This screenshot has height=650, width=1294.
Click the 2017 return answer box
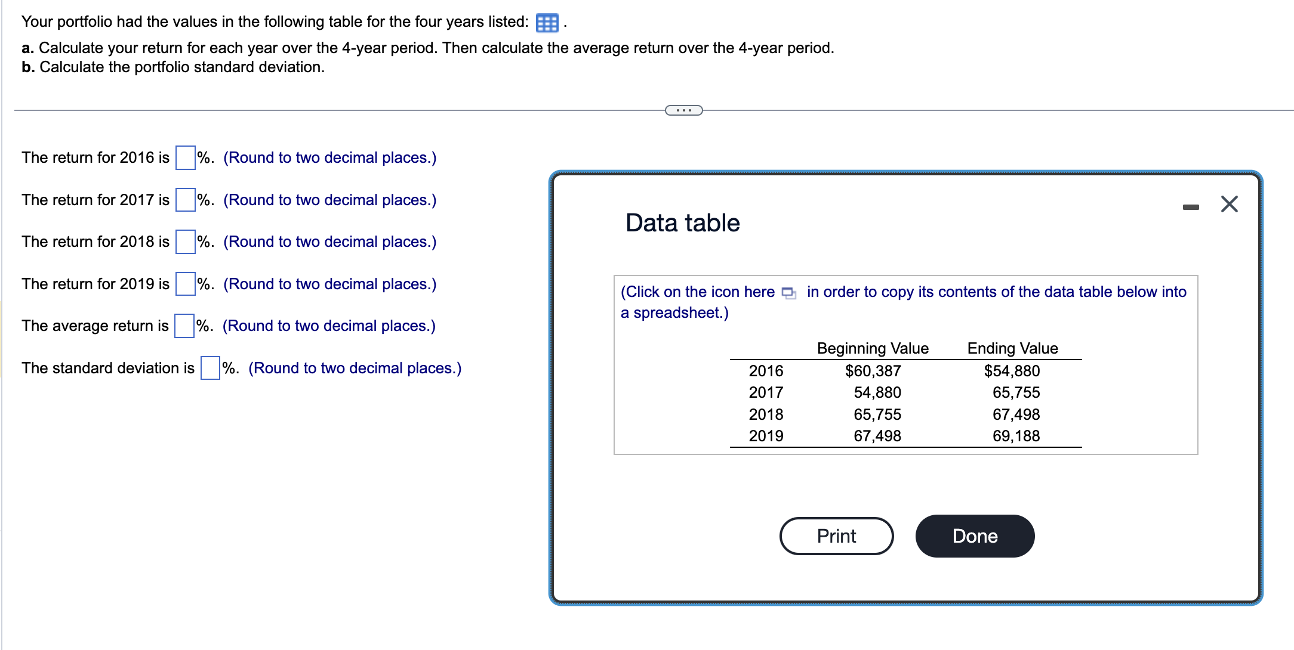[x=185, y=200]
